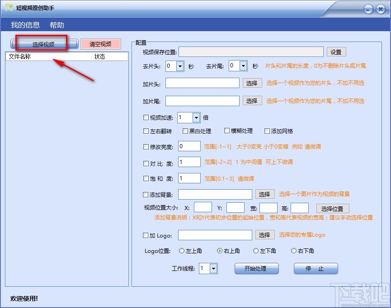391x308 pixels.
Task: Click the 修改亮度 value field
Action: point(189,146)
